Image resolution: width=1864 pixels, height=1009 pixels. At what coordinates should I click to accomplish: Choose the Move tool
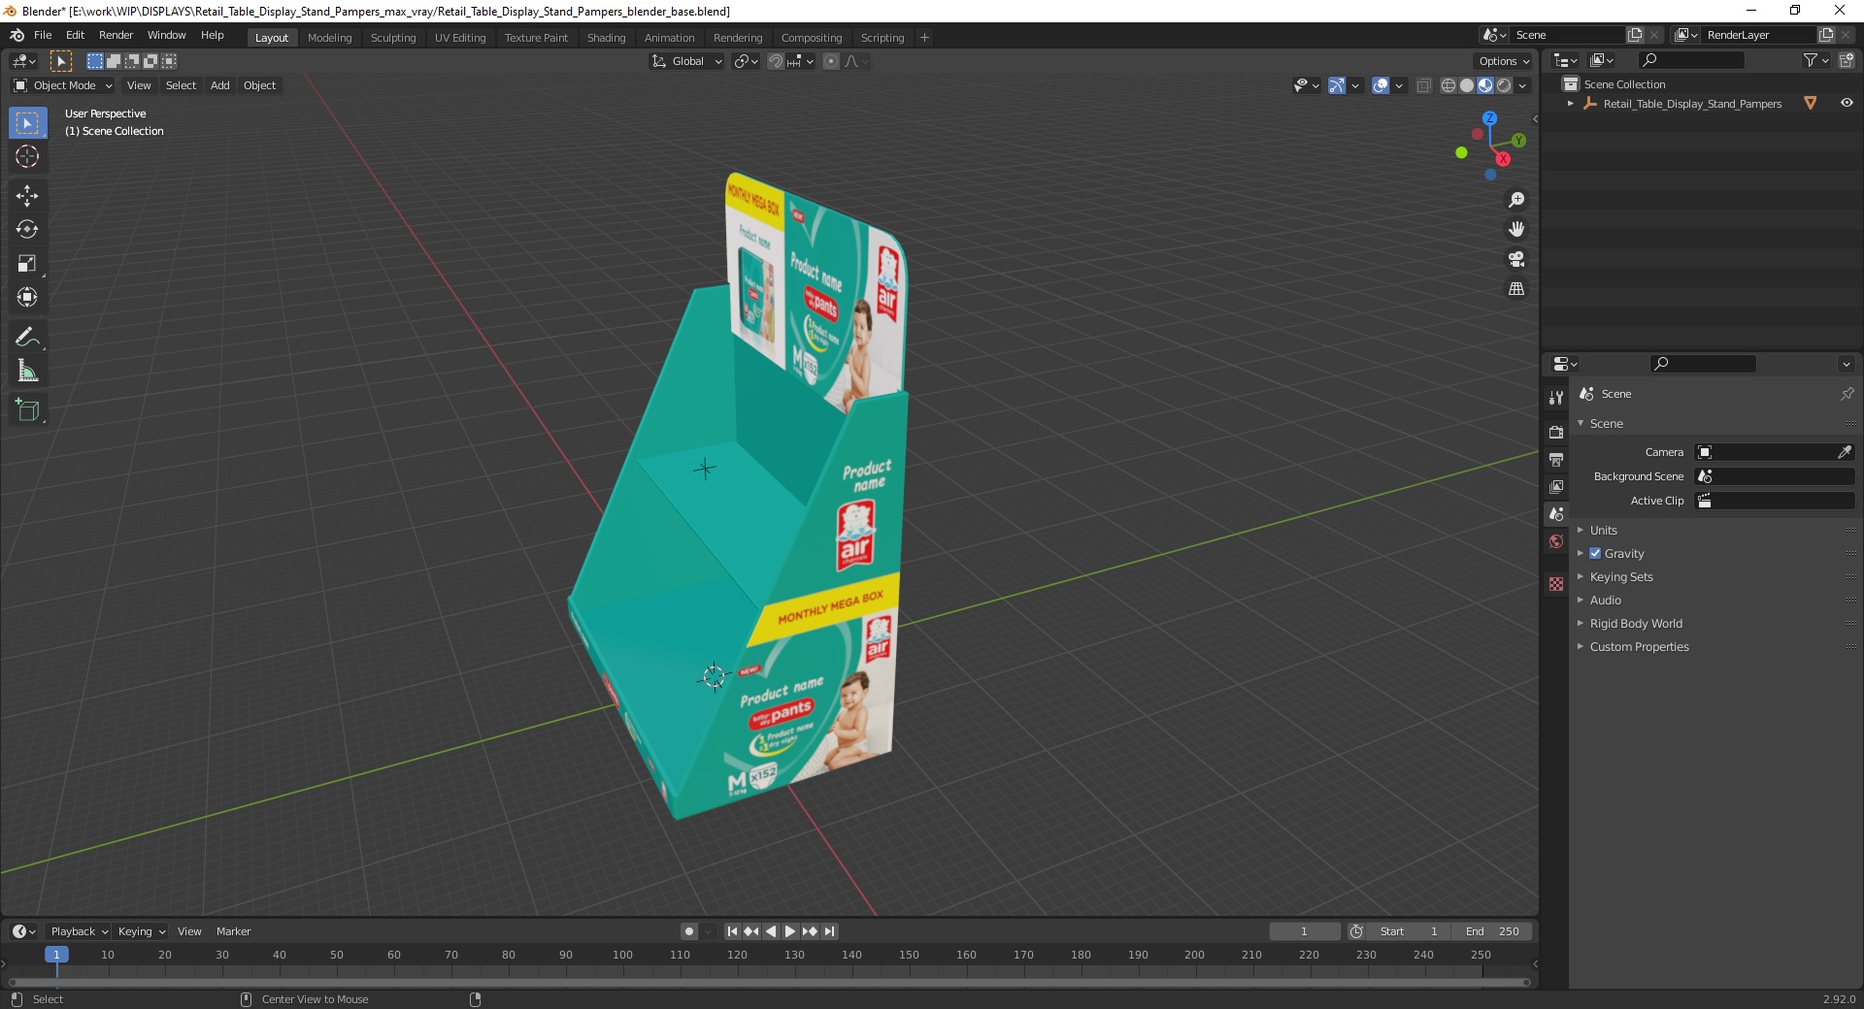[27, 196]
